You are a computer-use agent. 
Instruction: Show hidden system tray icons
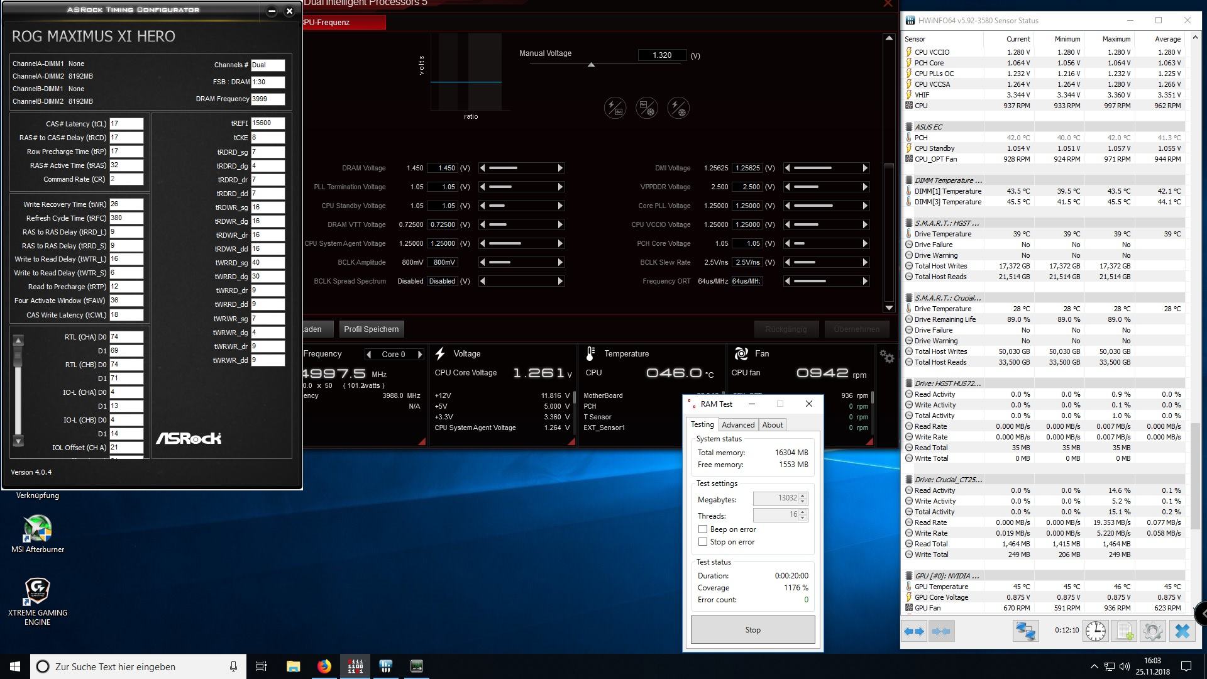(x=1094, y=666)
